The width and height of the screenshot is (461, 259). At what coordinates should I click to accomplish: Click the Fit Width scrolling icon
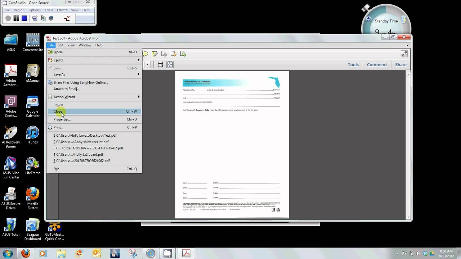160,64
